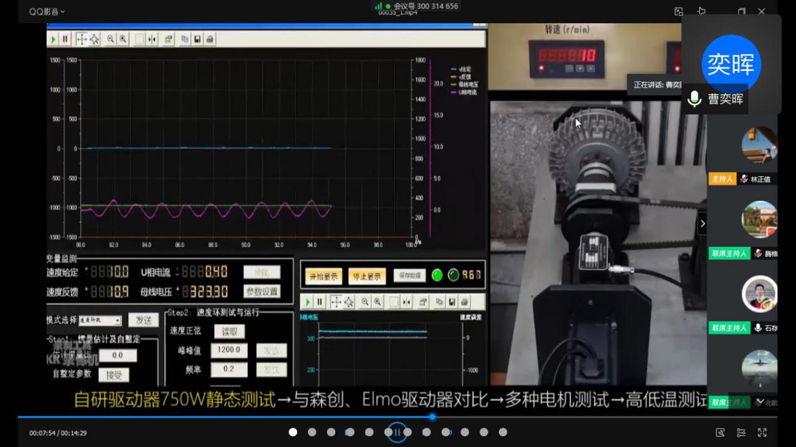This screenshot has width=796, height=447.
Task: Select the axes zoom tool in top chart toolbar
Action: [94, 39]
